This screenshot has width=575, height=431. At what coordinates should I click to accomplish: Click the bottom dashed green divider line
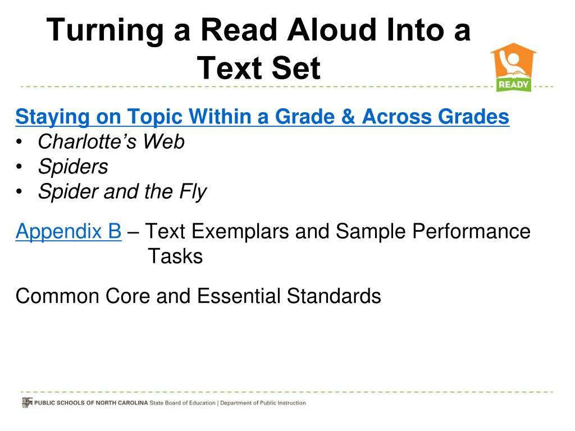tap(287, 392)
